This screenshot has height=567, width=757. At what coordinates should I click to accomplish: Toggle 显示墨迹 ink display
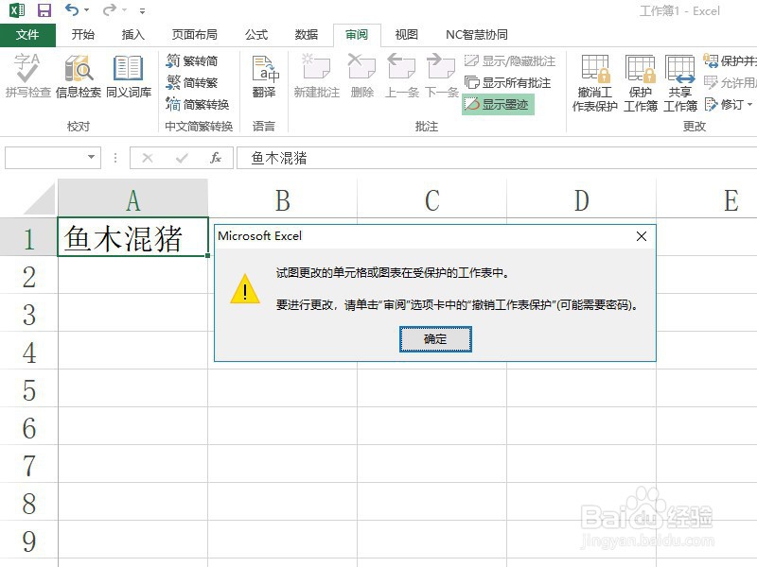(498, 104)
